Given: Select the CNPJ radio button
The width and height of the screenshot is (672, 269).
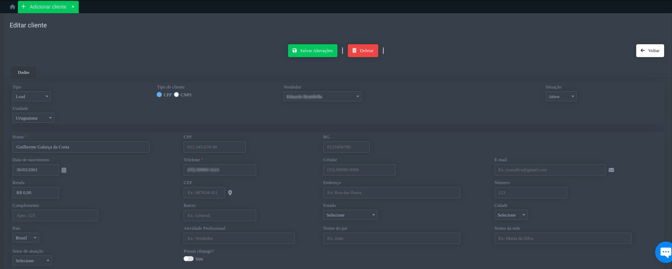Looking at the screenshot, I should (176, 95).
